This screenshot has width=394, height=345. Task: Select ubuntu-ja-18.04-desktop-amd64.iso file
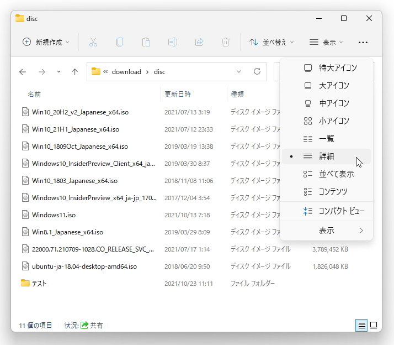84,266
